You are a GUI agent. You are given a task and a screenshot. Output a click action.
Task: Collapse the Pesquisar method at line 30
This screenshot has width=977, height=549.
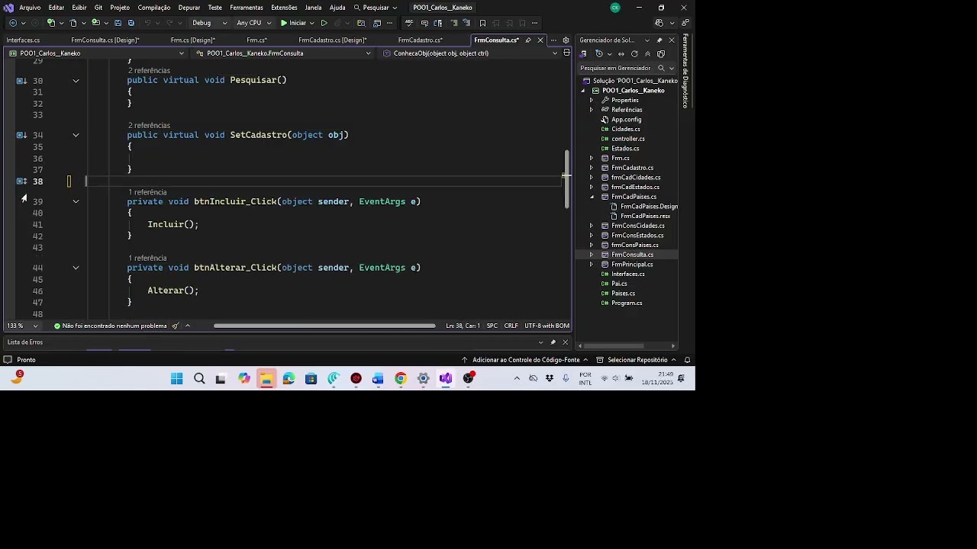point(76,80)
